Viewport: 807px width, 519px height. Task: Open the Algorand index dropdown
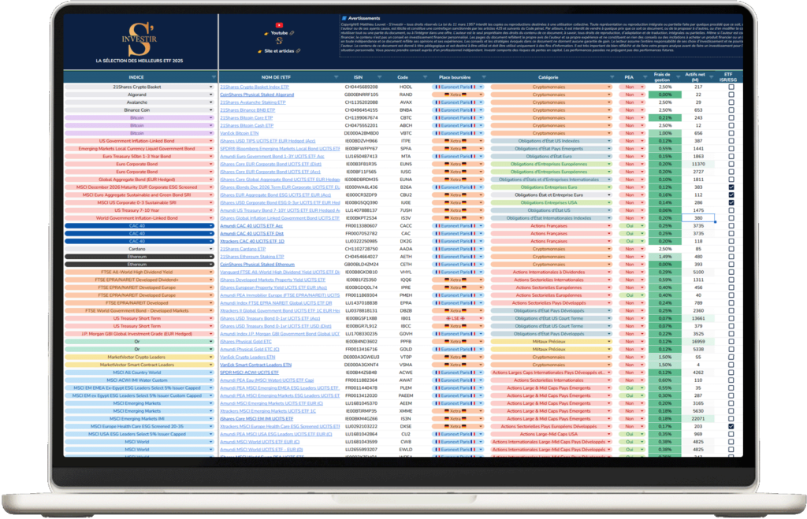point(211,95)
